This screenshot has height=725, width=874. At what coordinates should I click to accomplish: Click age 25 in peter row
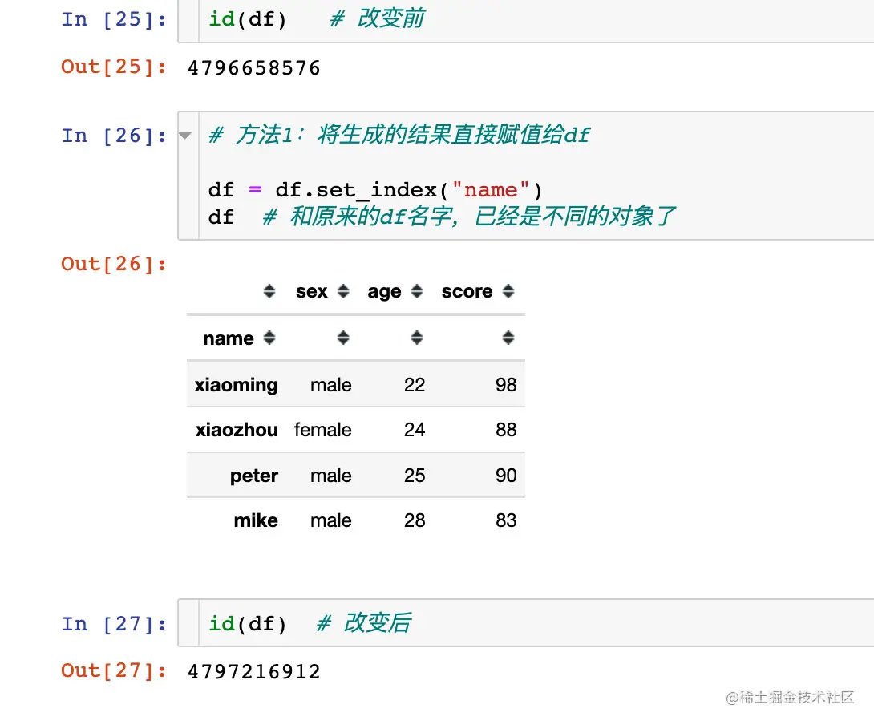(x=414, y=476)
